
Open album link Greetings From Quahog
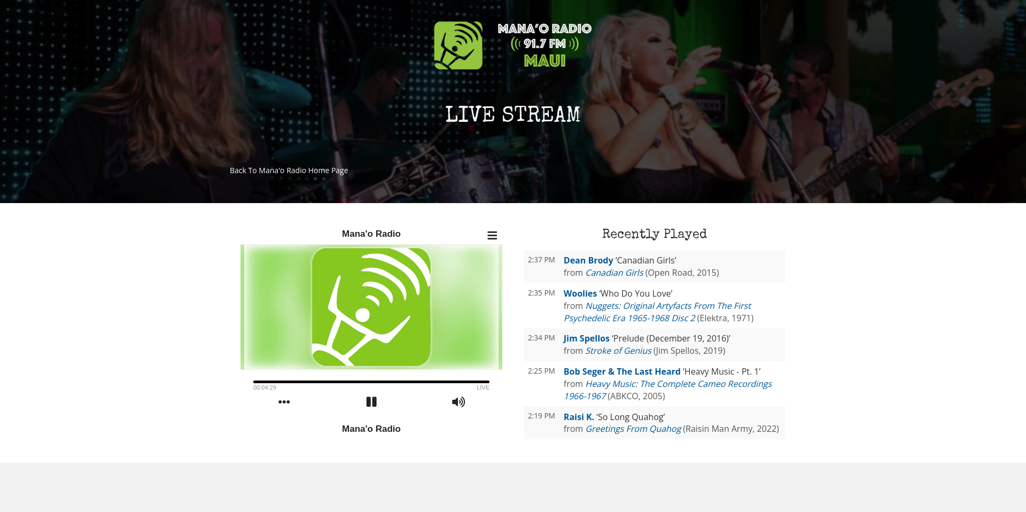coord(633,429)
